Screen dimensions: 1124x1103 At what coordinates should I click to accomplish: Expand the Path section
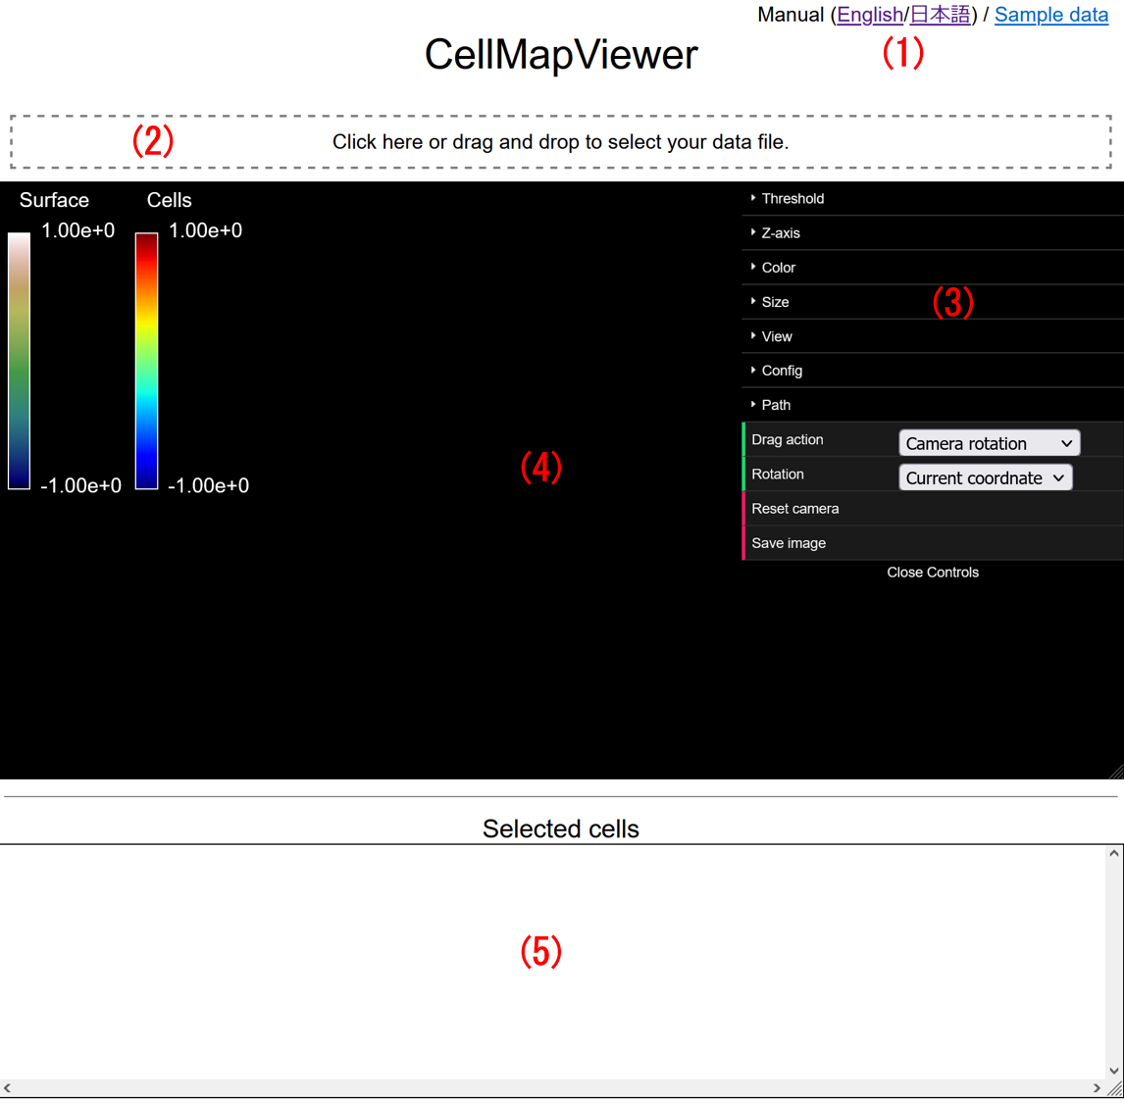pos(775,404)
